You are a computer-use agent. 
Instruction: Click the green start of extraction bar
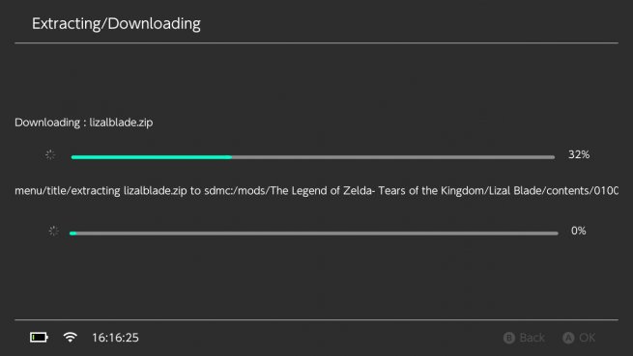pos(73,233)
